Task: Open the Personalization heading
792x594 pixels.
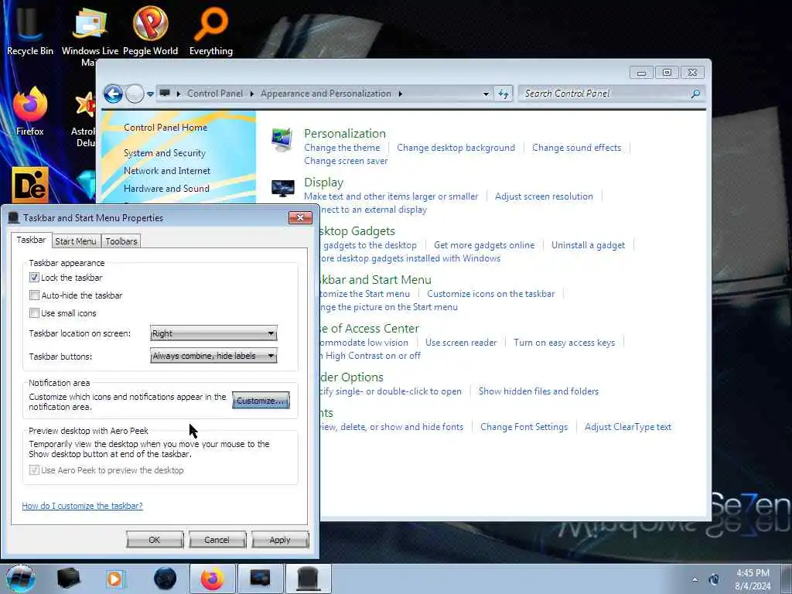Action: point(345,133)
